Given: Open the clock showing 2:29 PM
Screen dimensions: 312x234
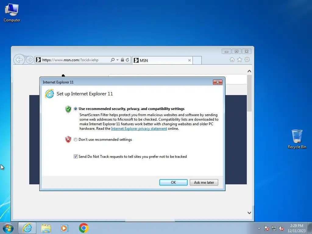Looking at the screenshot, I should [x=296, y=228].
